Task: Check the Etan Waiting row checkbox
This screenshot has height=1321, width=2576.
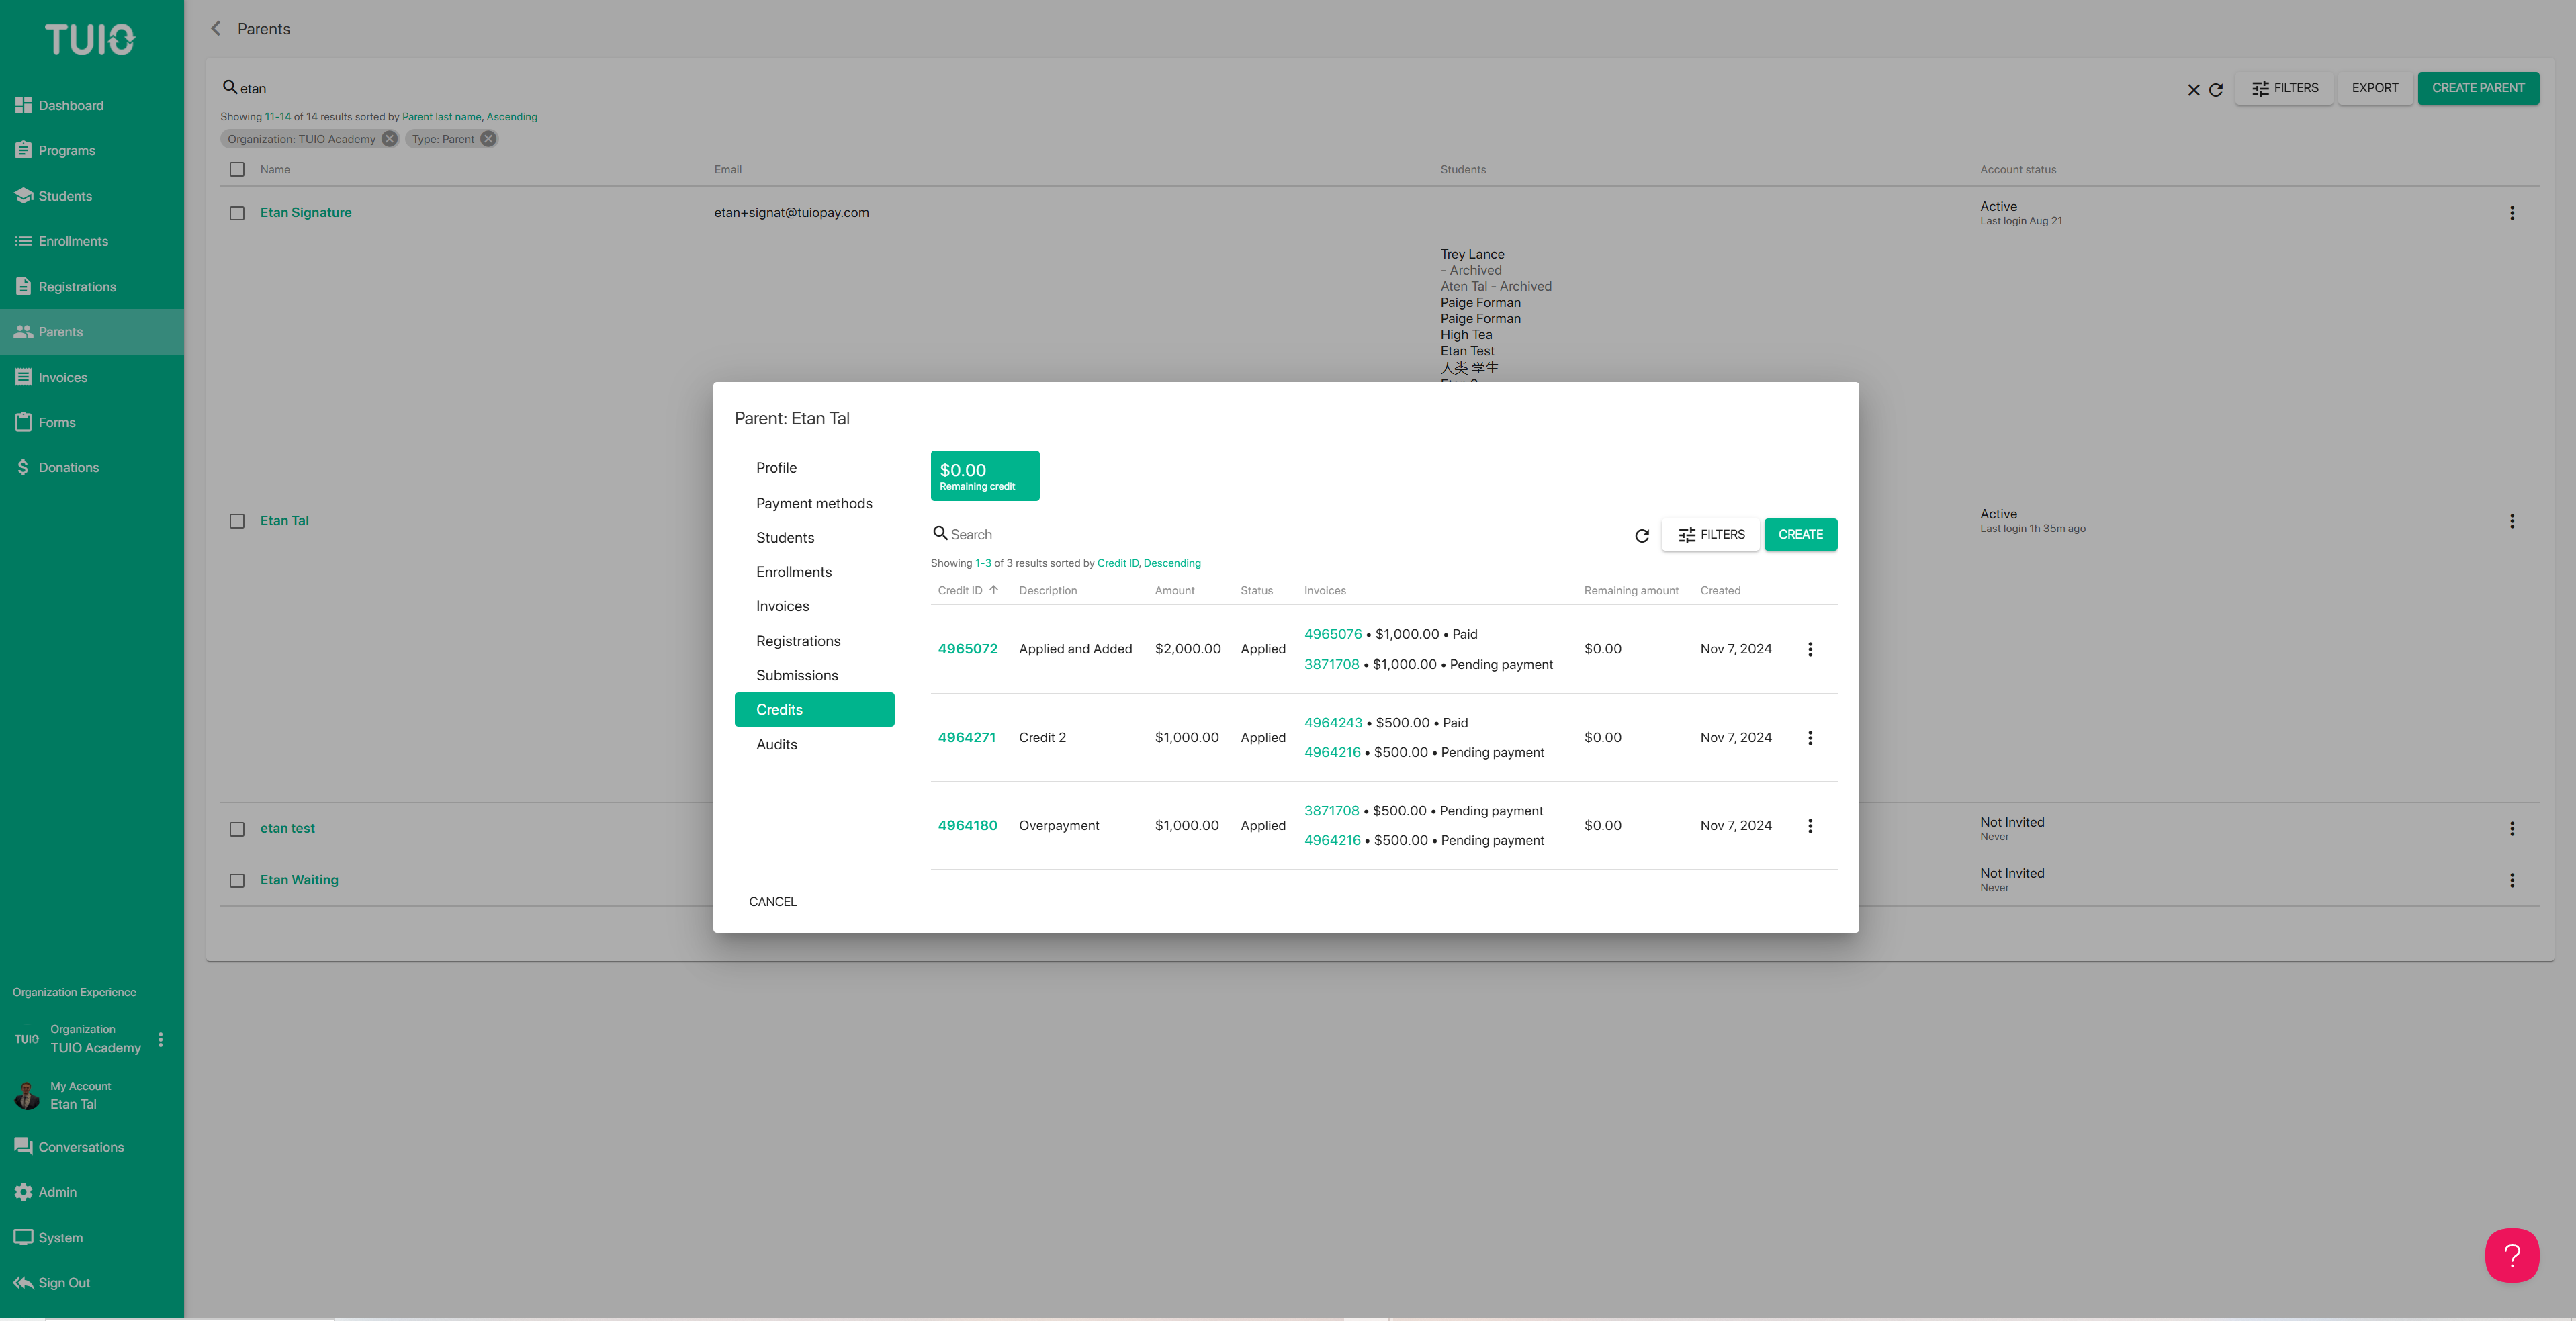Action: [x=237, y=881]
